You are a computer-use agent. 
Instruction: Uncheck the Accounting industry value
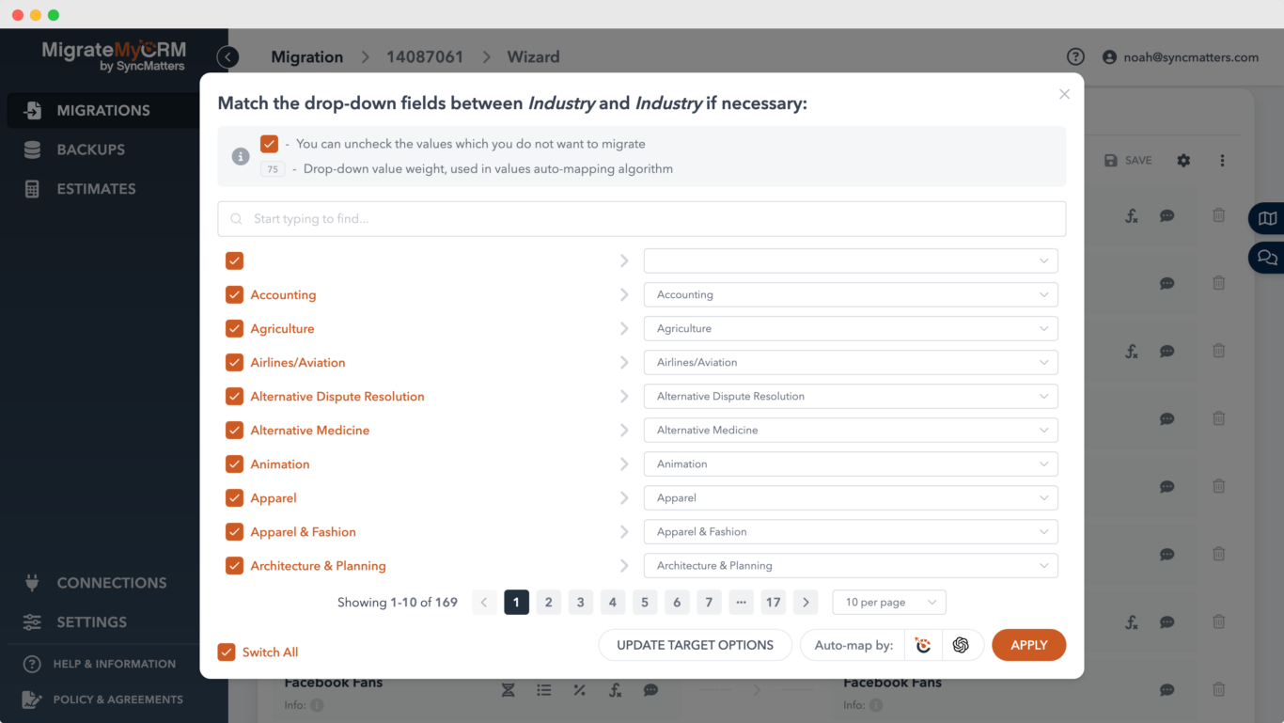[x=233, y=294]
